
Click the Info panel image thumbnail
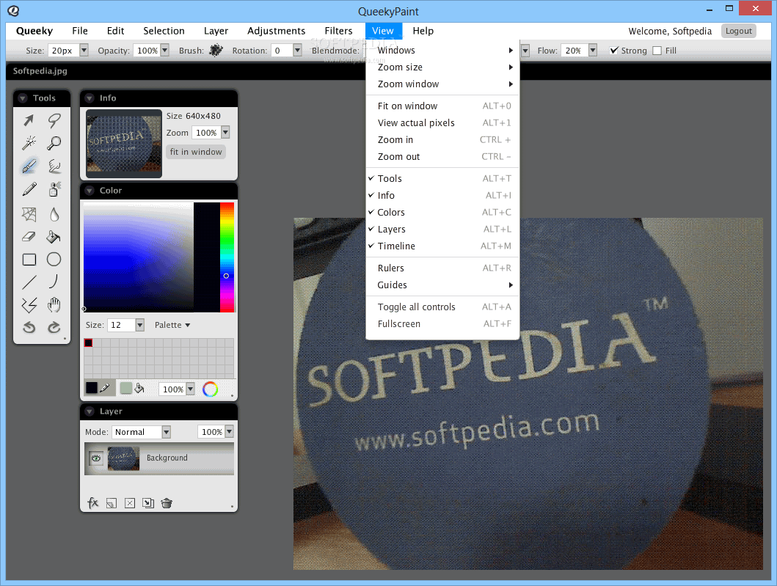tap(124, 144)
